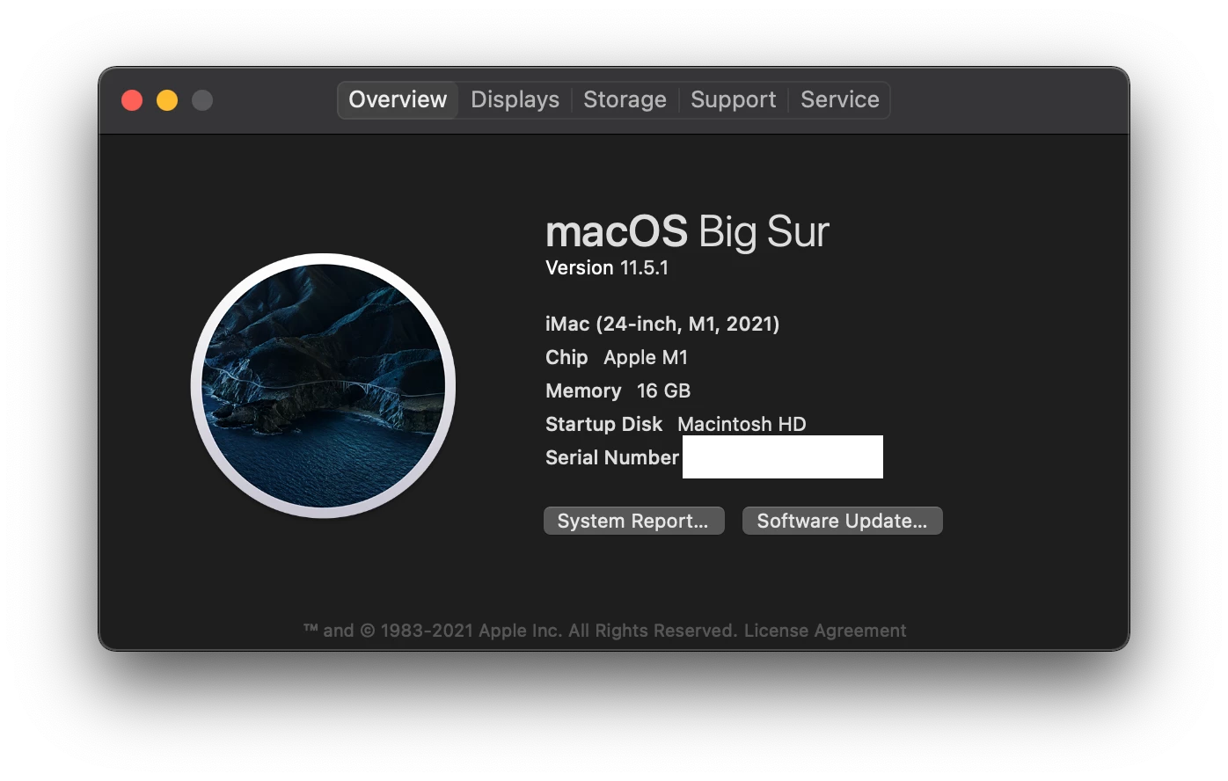The image size is (1228, 781).
Task: Click the Software Update... button
Action: pos(842,521)
